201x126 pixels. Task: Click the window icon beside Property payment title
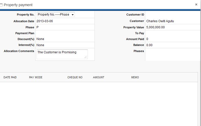(x=1, y=5)
